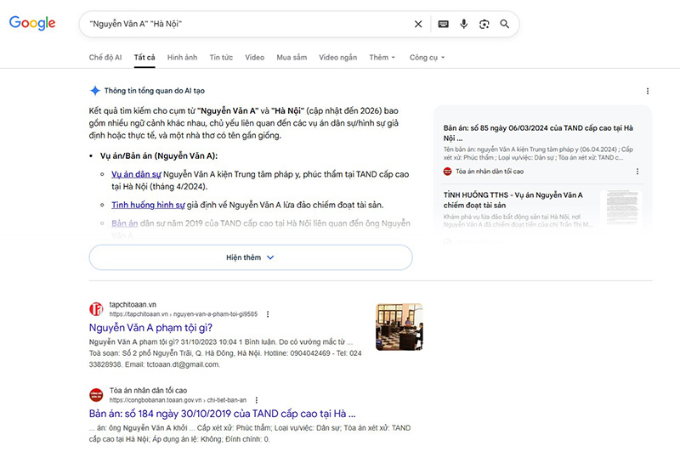Follow the Vụ án dân sự link

136,174
